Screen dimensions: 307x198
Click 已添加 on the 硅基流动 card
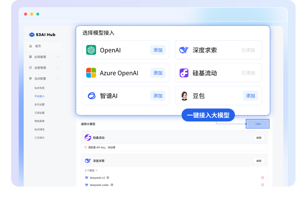click(x=248, y=73)
